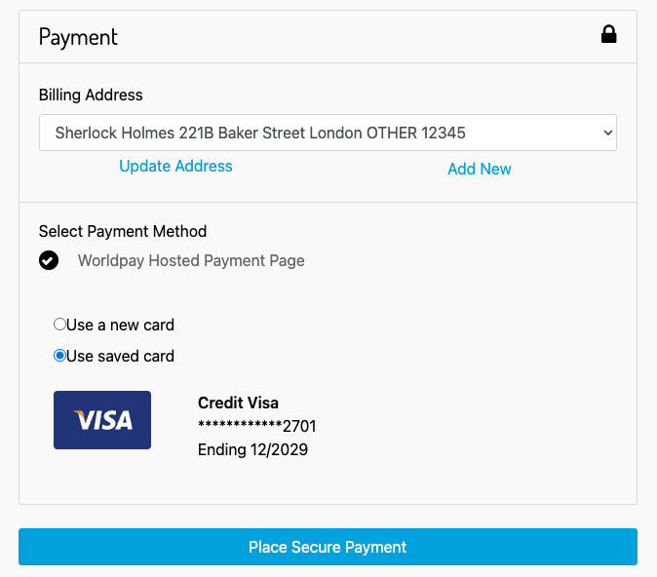The image size is (657, 577).
Task: Click the Worldpay checkmark circle icon
Action: (x=49, y=260)
